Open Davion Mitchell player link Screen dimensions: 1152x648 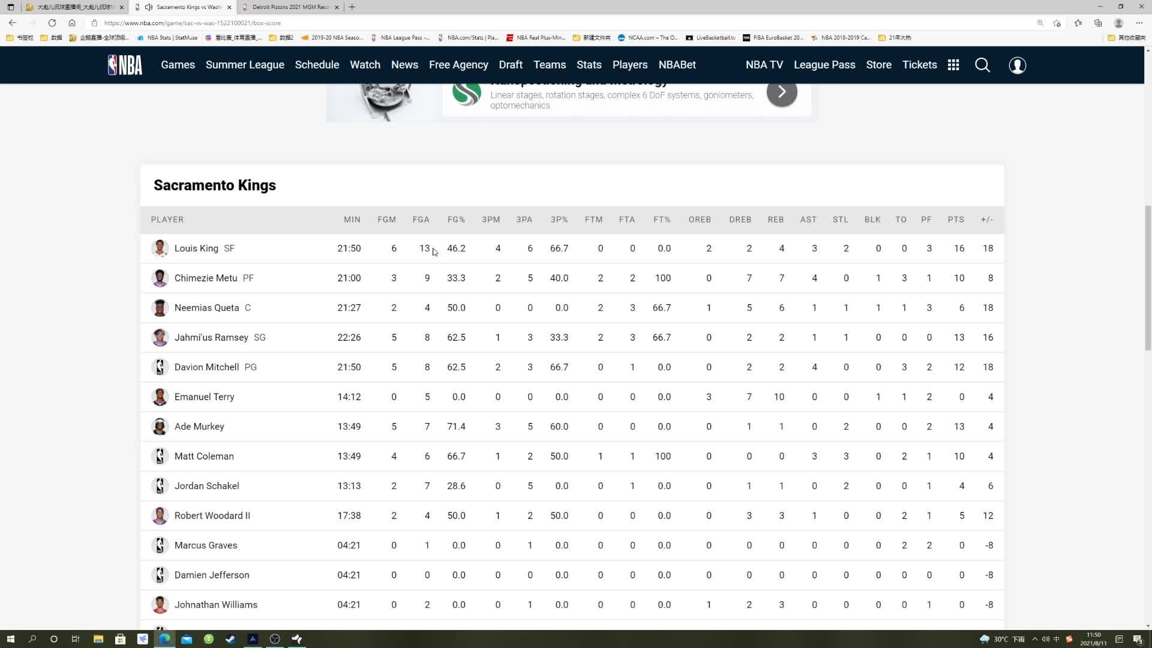[x=206, y=367]
